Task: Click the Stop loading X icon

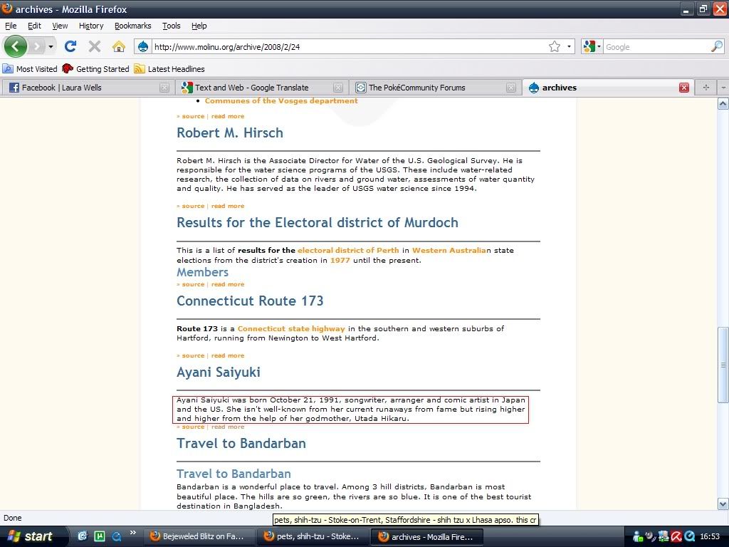Action: pyautogui.click(x=94, y=46)
